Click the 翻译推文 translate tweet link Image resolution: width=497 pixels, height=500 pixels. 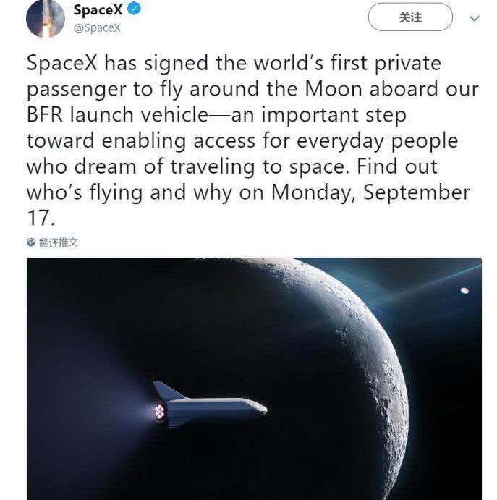58,243
